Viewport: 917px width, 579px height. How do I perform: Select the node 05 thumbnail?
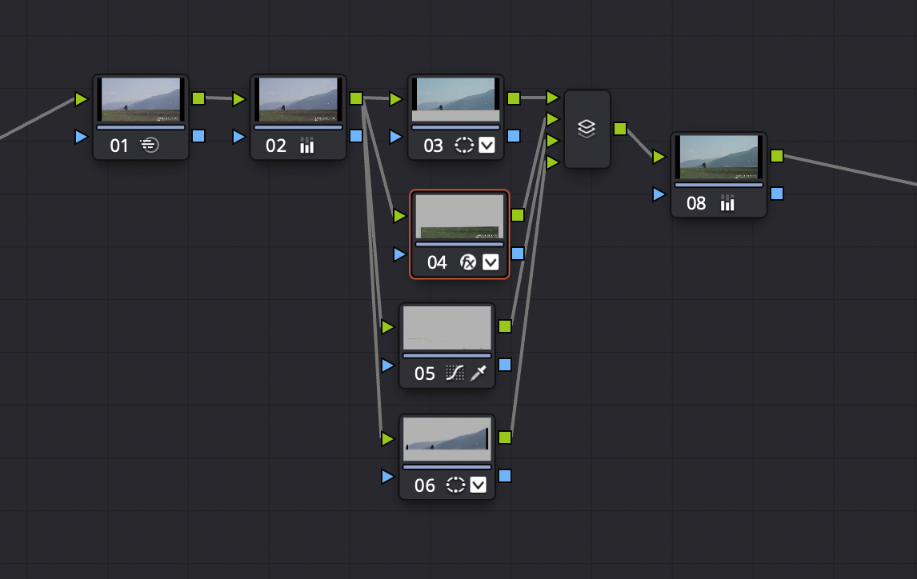tap(446, 327)
